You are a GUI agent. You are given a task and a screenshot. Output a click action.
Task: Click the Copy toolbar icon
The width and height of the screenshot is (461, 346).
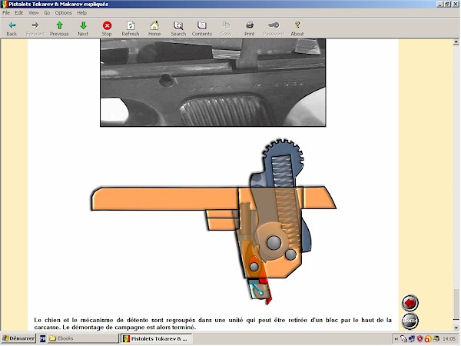pos(226,28)
